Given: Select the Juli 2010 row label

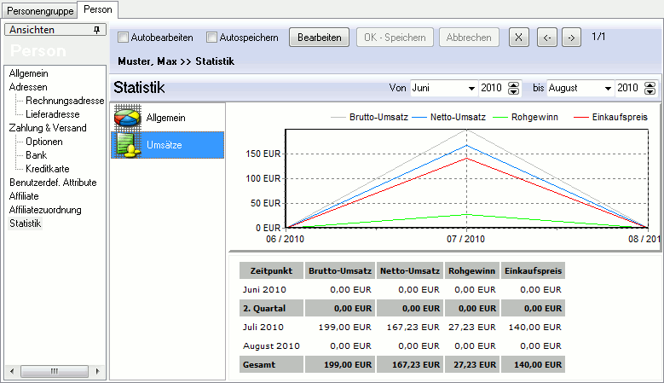Looking at the screenshot, I should point(263,327).
